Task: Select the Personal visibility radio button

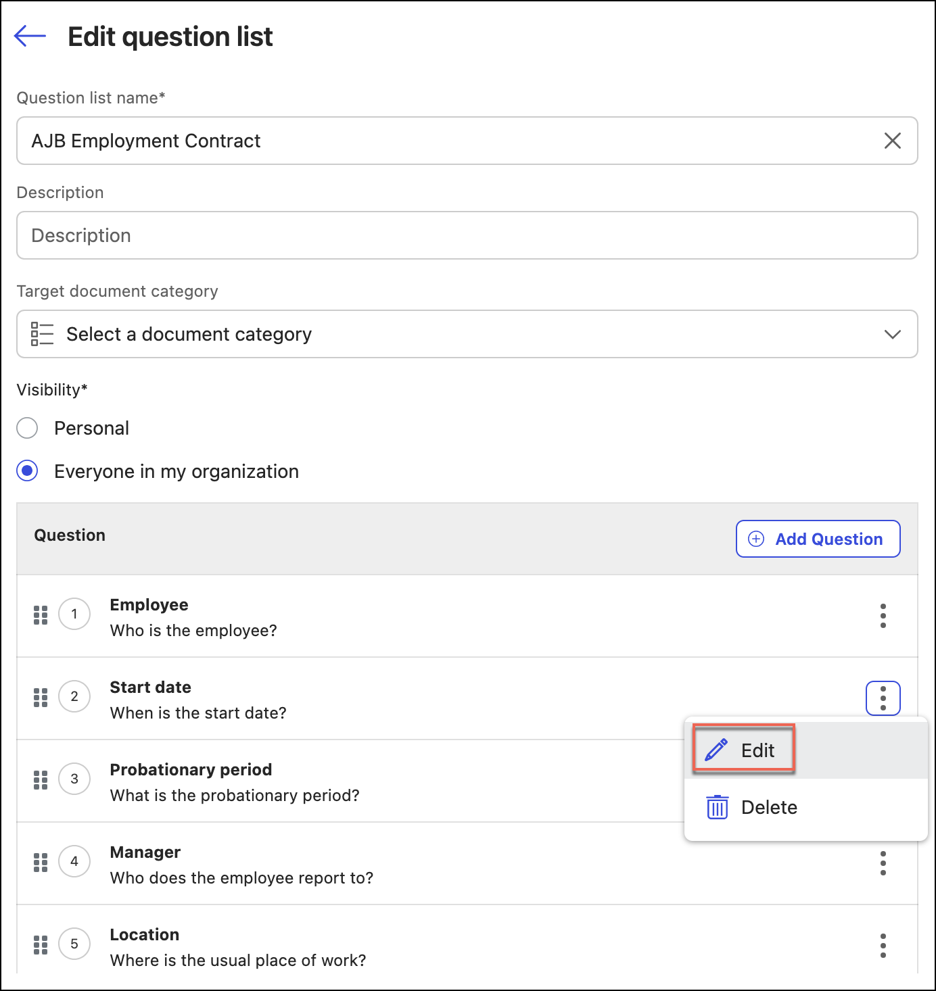Action: pos(27,428)
